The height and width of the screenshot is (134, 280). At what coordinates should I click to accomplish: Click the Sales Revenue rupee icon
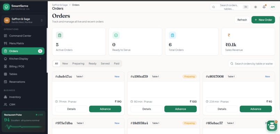click(229, 35)
